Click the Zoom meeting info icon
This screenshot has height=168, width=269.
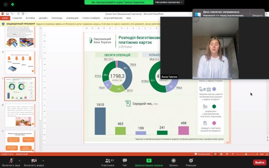pyautogui.click(x=5, y=4)
